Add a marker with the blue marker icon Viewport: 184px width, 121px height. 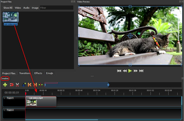pos(24,85)
